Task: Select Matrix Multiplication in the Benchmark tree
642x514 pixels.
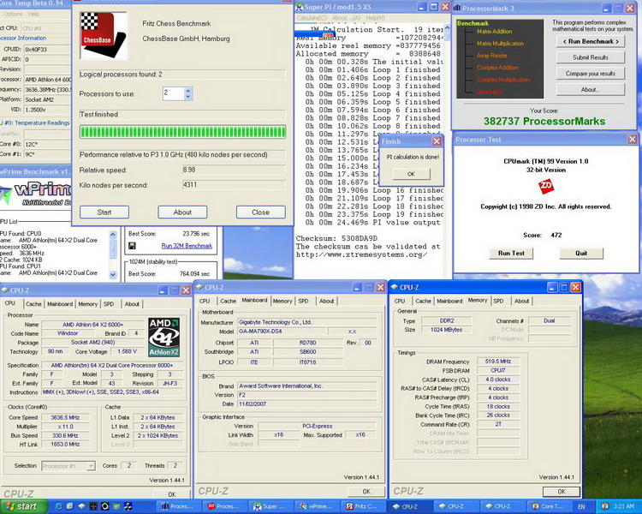Action: pyautogui.click(x=500, y=44)
